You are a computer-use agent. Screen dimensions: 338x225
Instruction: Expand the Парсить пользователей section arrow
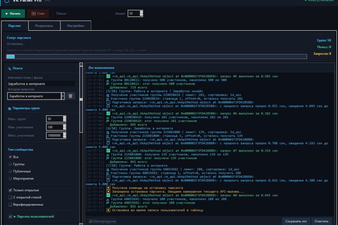[x=15, y=217]
